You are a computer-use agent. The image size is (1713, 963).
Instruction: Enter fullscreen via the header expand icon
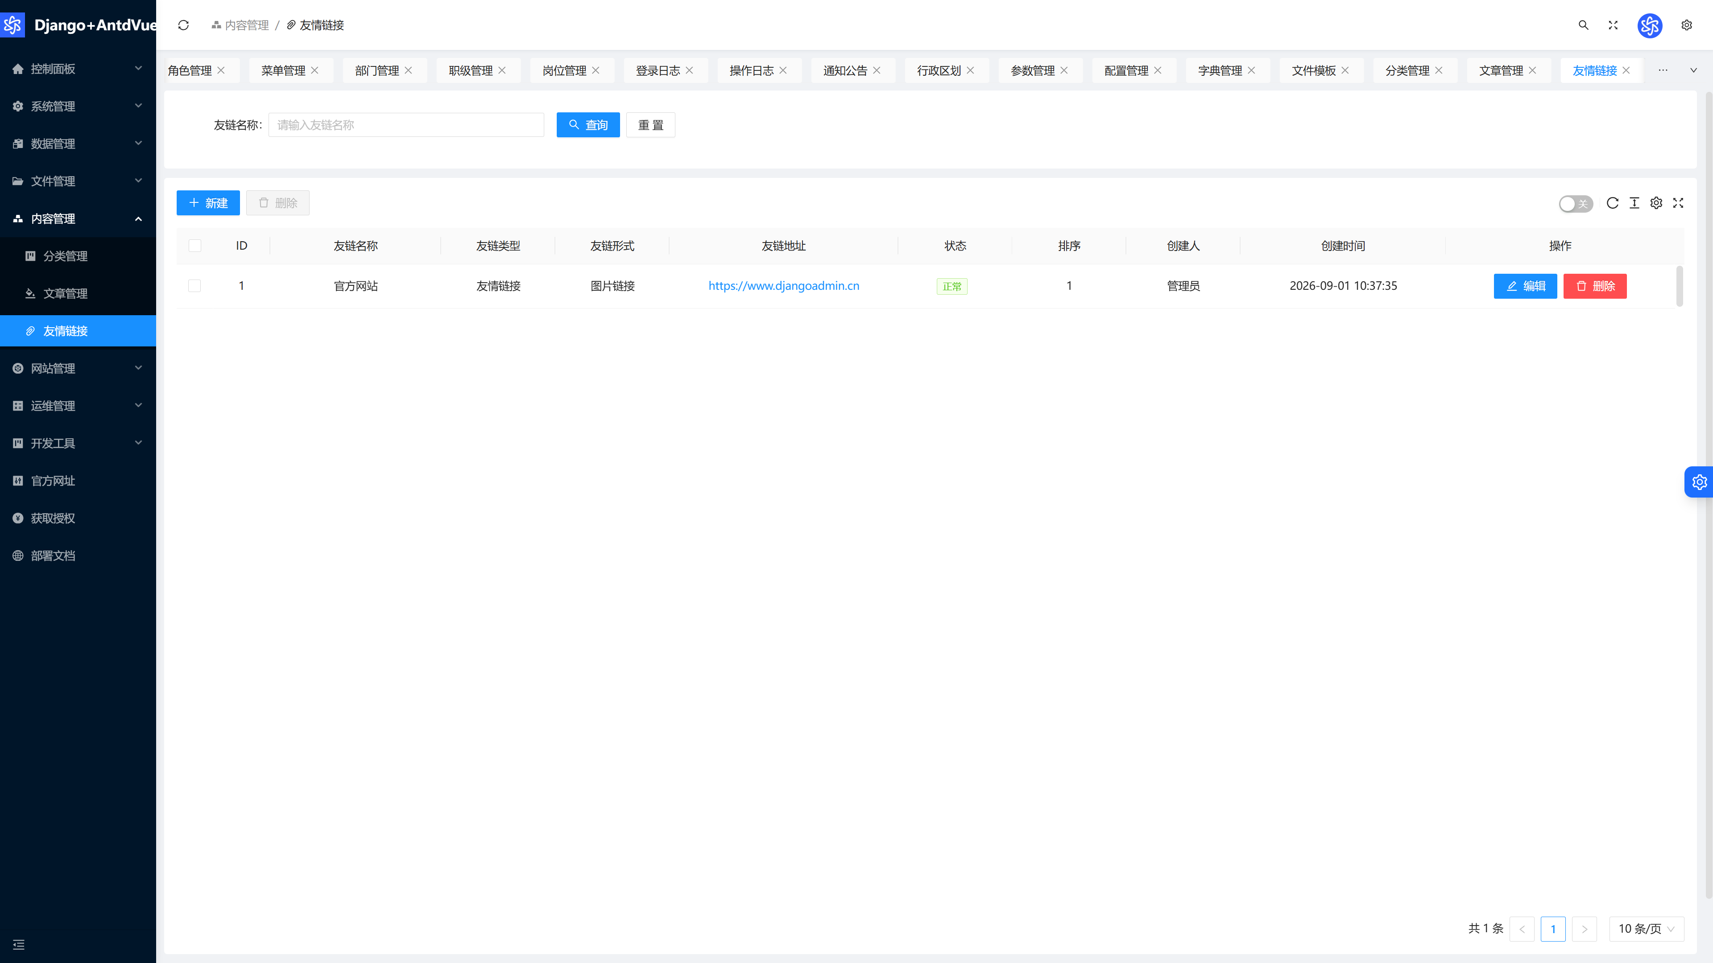[x=1613, y=25]
